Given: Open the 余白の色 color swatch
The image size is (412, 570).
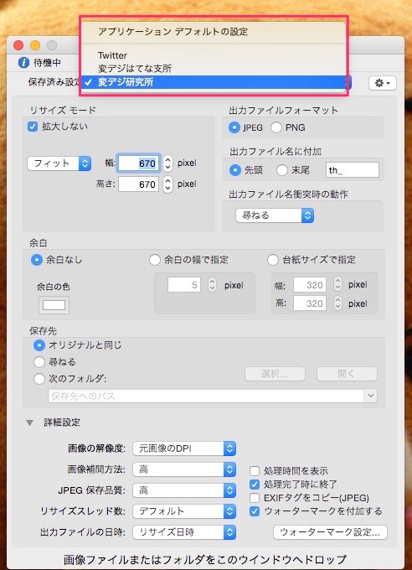Looking at the screenshot, I should click(54, 305).
